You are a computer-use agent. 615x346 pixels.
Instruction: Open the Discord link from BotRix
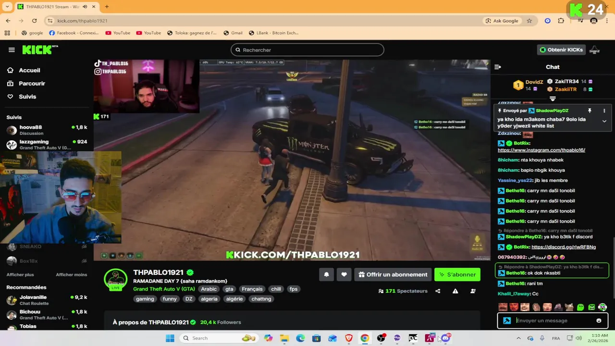click(564, 247)
